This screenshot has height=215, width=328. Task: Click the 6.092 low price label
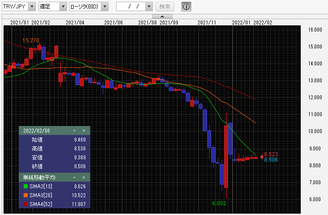pyautogui.click(x=219, y=203)
